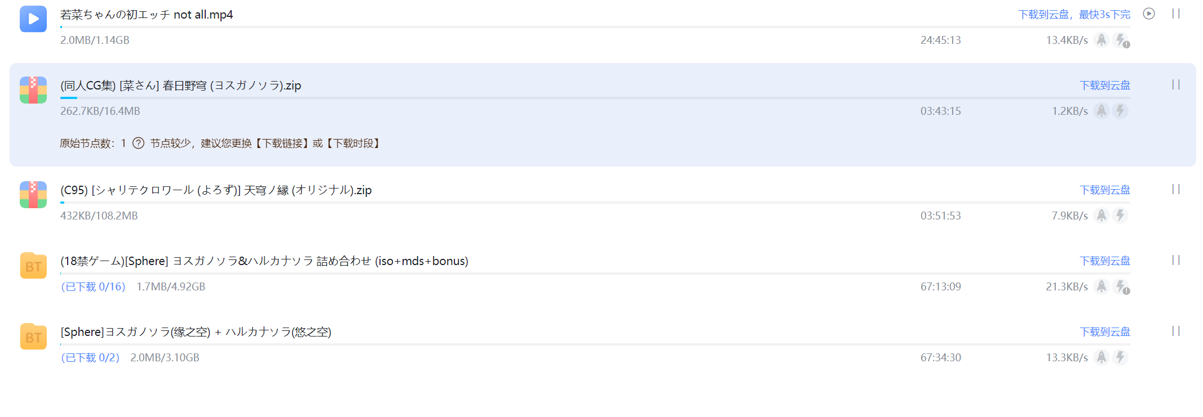Select the C95 天穹ノ縁 zip file name
The height and width of the screenshot is (417, 1203).
(x=216, y=190)
